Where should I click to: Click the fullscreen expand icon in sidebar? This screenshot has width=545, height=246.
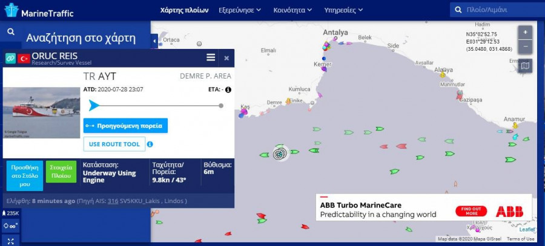10,241
